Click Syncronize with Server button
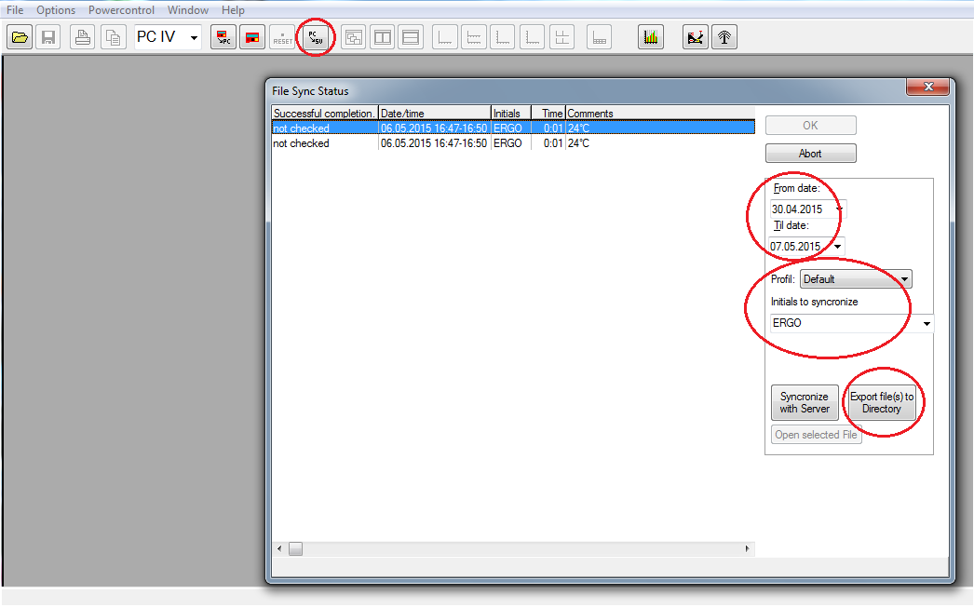974x607 pixels. point(805,403)
